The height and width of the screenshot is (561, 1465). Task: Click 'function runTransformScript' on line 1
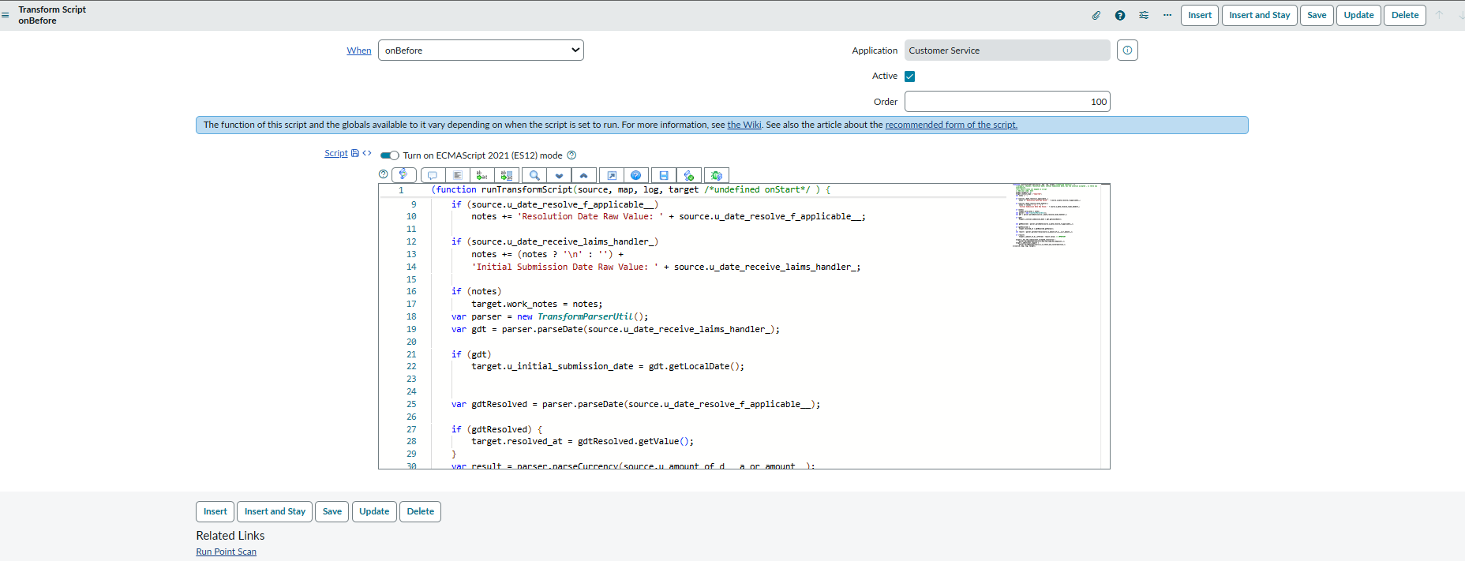504,189
